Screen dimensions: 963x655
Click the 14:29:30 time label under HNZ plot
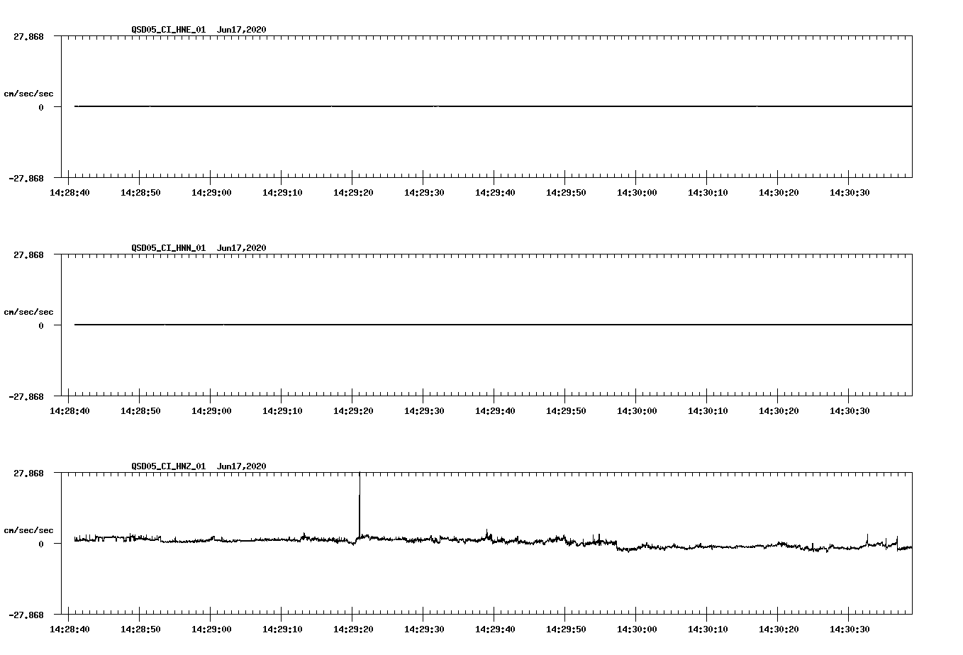pyautogui.click(x=424, y=629)
